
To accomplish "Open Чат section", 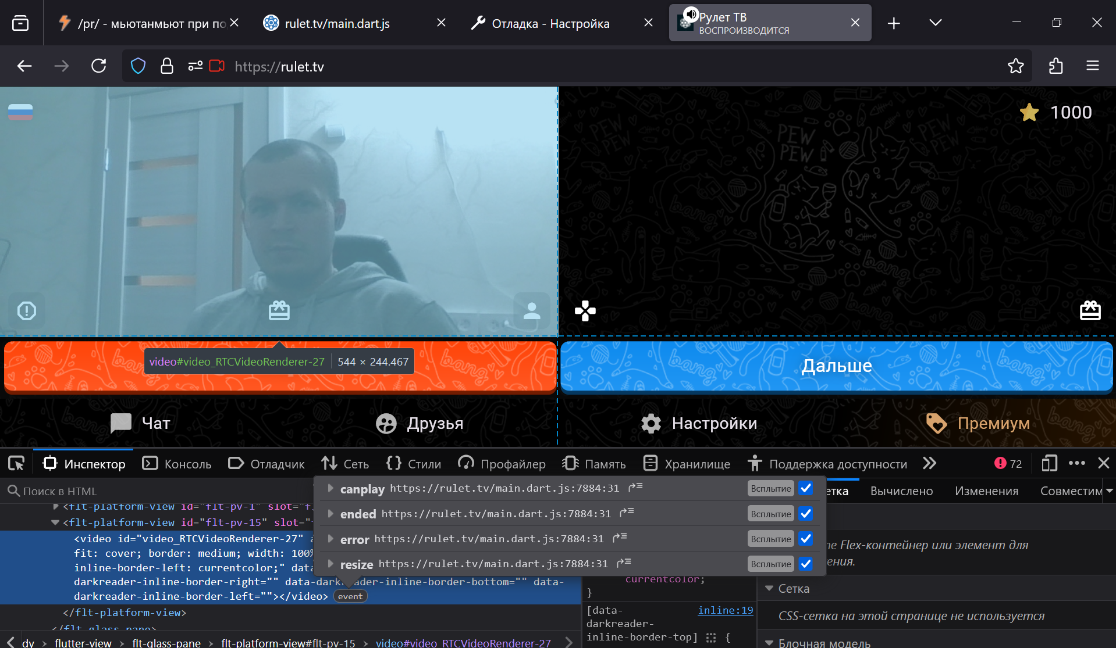I will pos(140,423).
